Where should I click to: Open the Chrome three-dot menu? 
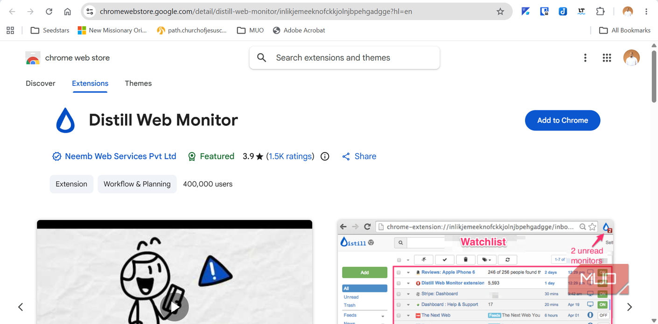click(646, 12)
